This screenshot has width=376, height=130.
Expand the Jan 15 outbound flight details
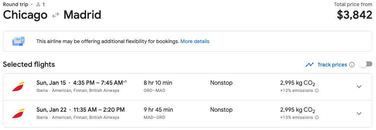click(359, 87)
